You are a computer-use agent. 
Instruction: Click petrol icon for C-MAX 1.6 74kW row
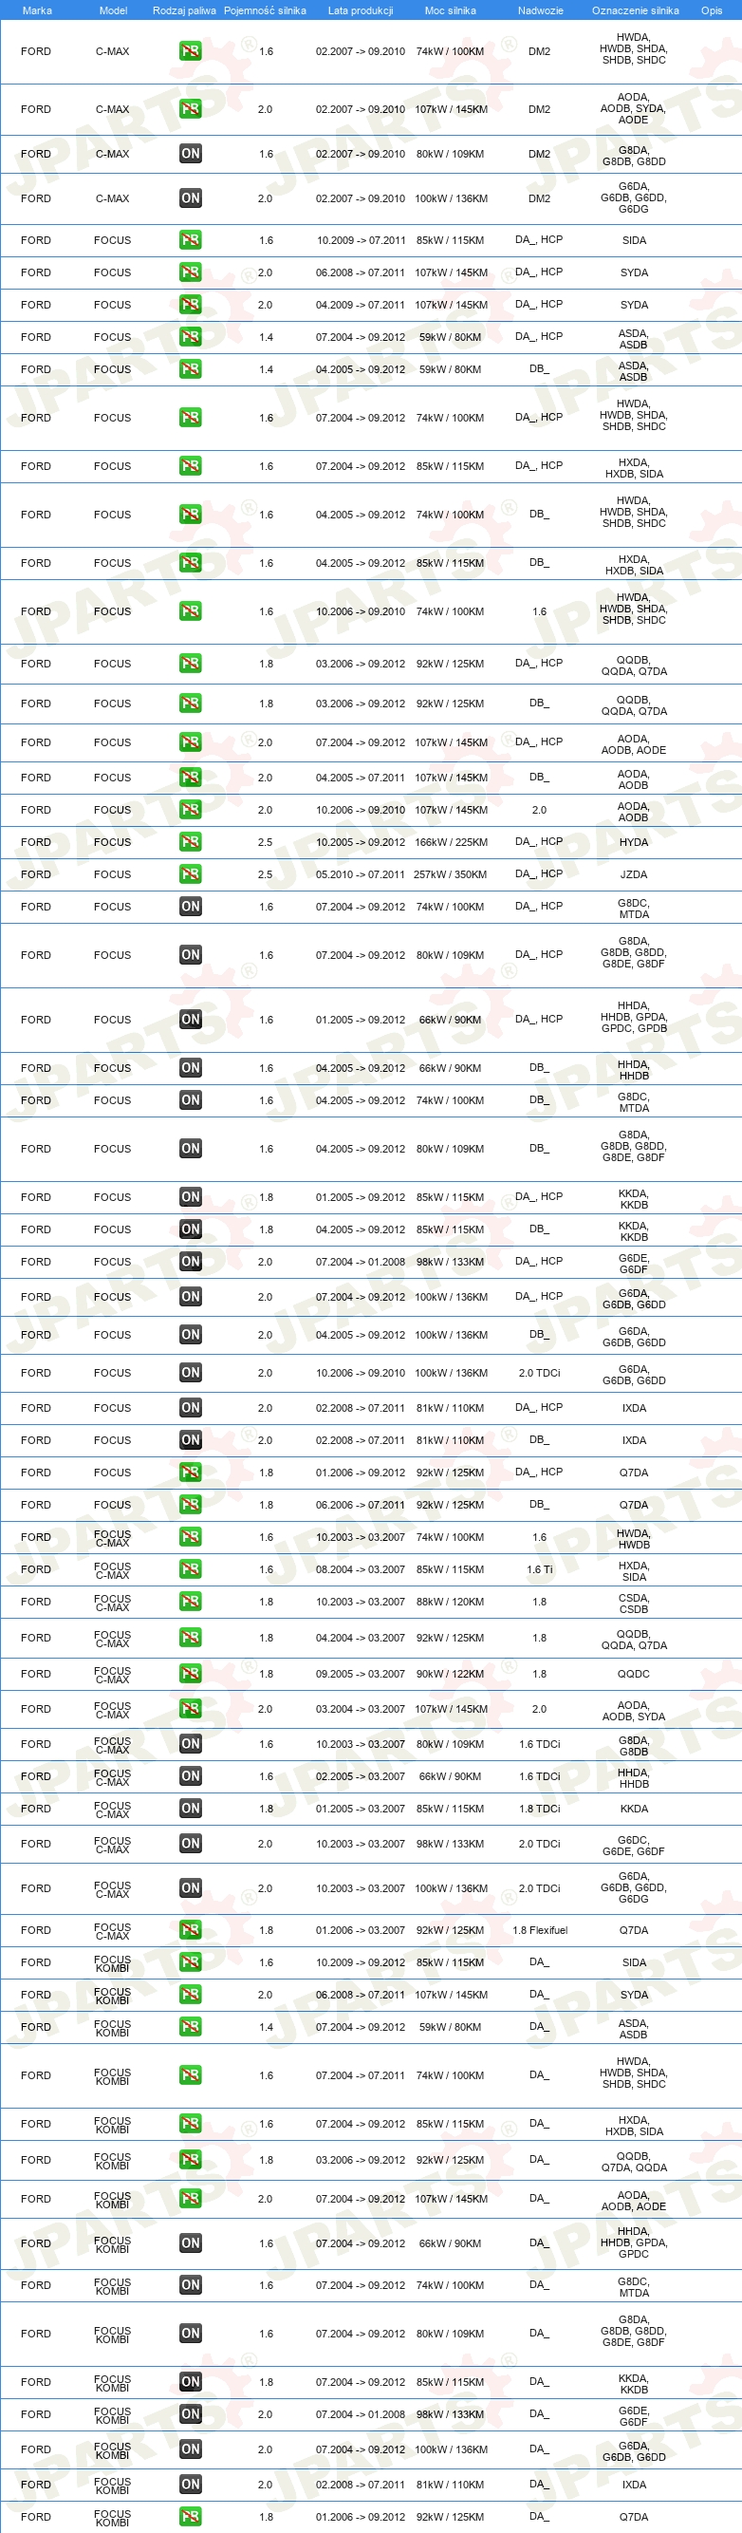point(191,51)
